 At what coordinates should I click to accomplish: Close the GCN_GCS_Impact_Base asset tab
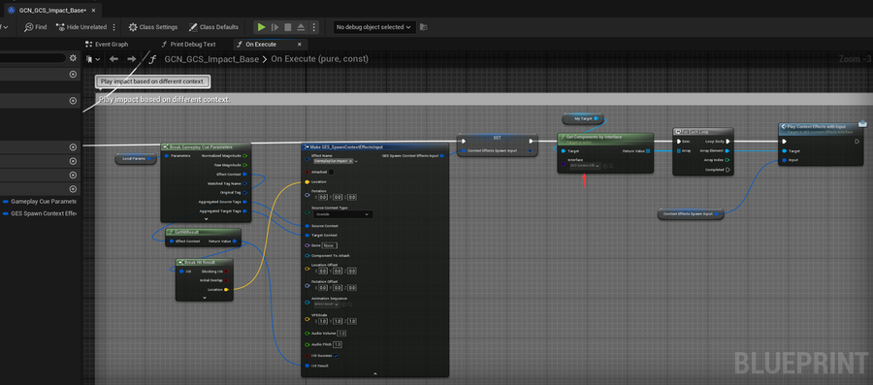coord(93,10)
